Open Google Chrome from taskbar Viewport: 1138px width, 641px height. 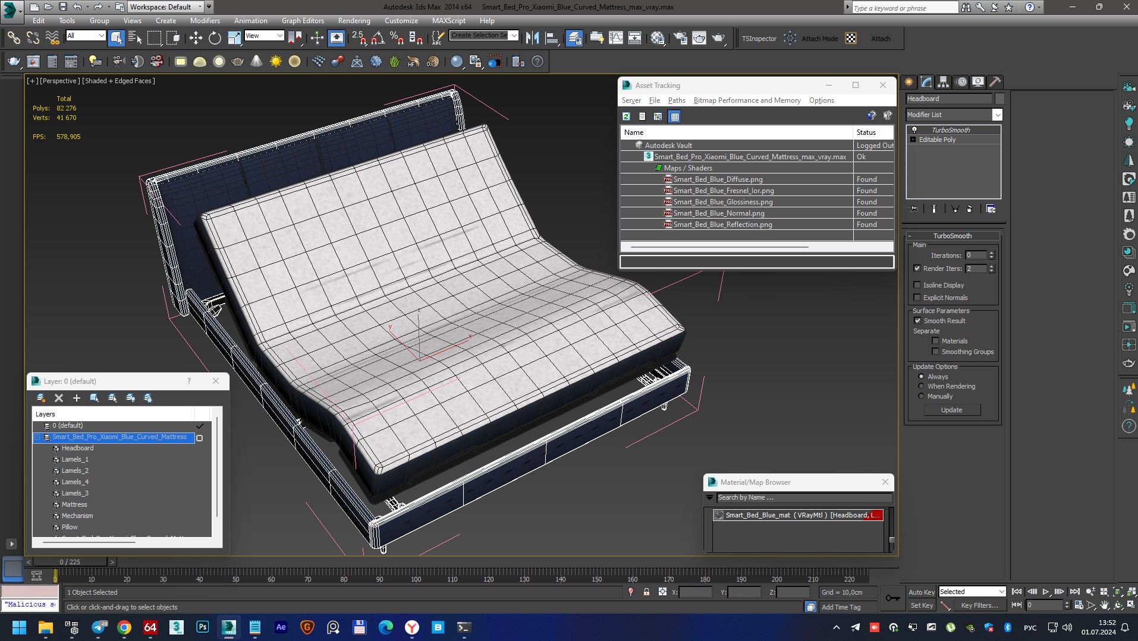(124, 627)
